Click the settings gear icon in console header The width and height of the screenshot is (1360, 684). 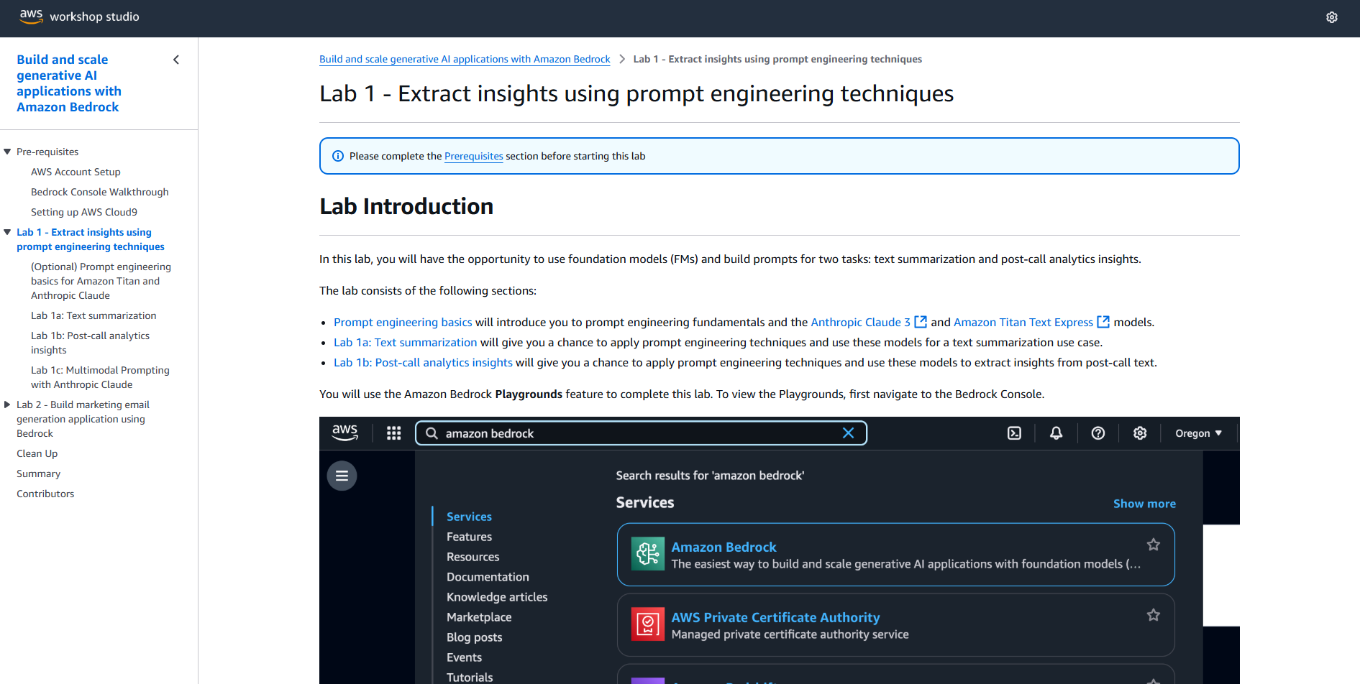1139,433
